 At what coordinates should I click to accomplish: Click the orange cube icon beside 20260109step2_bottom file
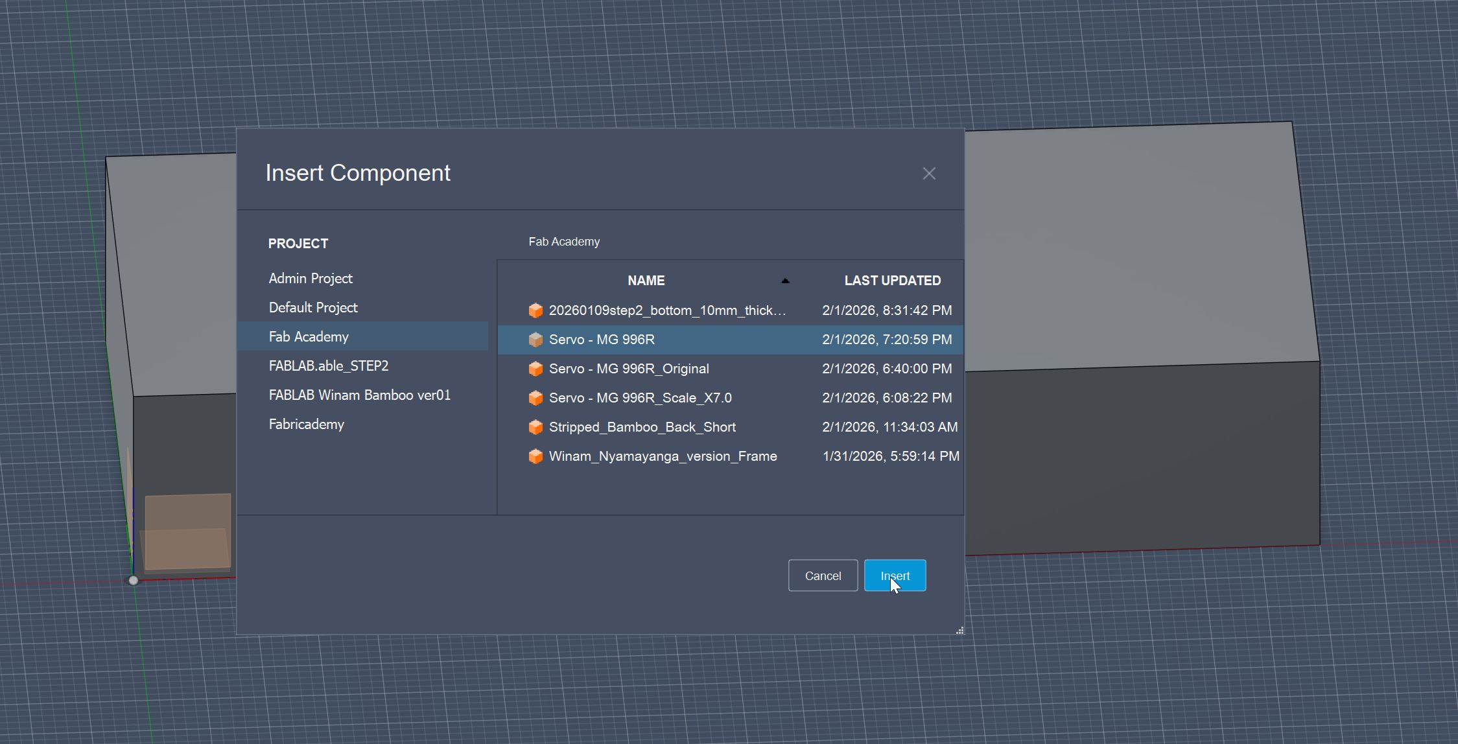point(535,310)
